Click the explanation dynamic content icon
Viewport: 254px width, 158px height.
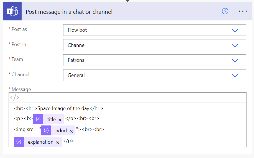19,142
